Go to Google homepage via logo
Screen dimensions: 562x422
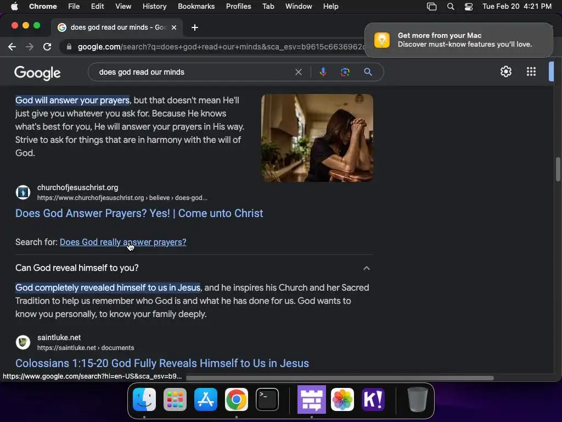tap(37, 73)
